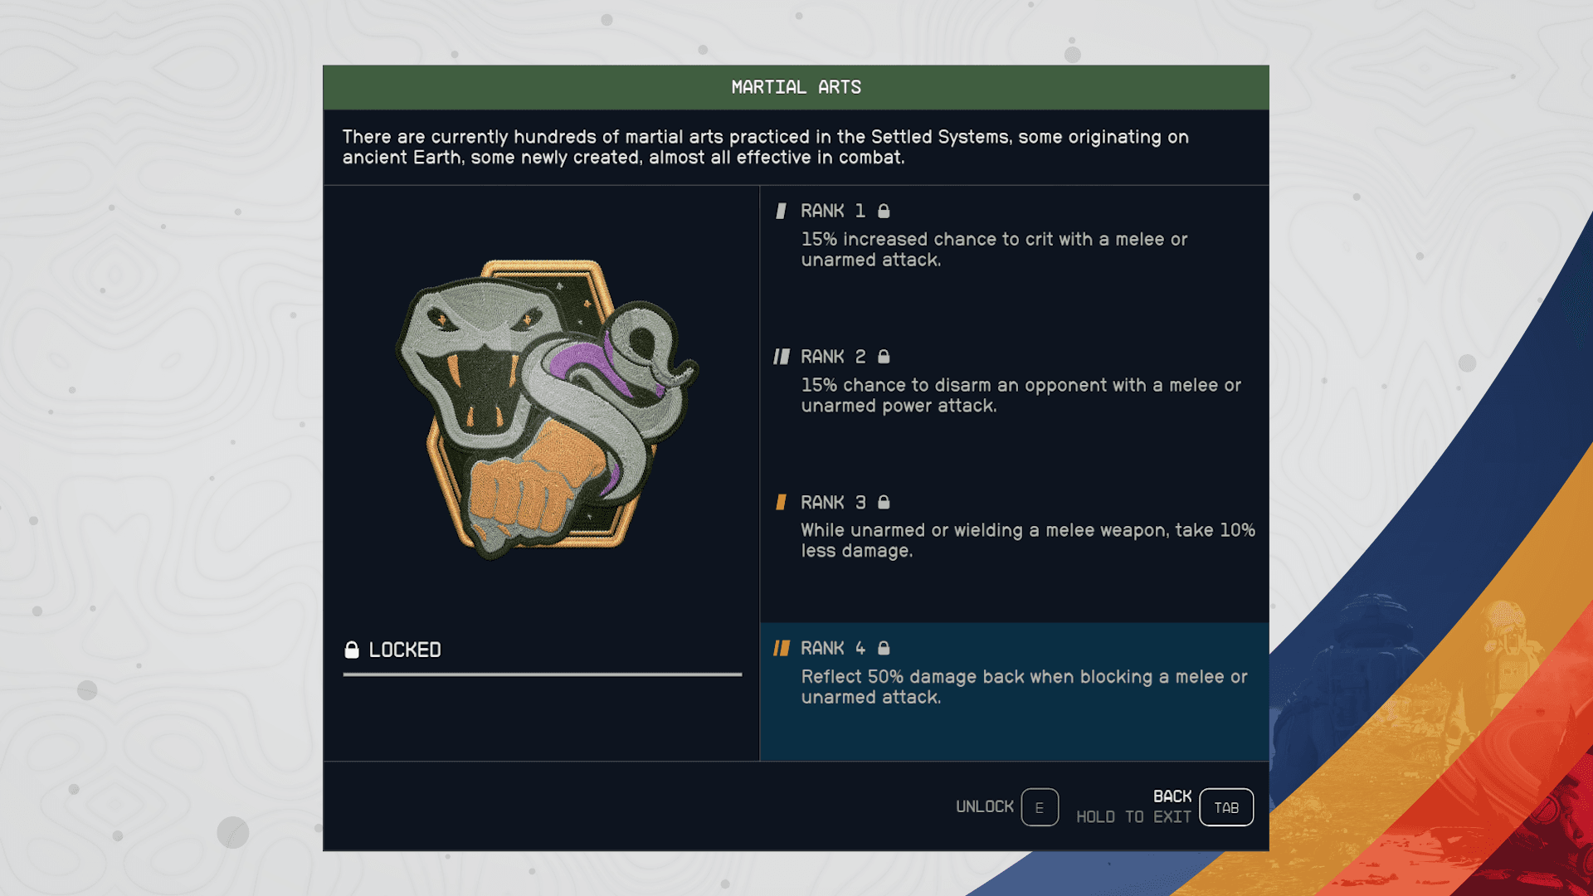Click the lock icon next to Rank 2
1593x896 pixels.
[884, 357]
